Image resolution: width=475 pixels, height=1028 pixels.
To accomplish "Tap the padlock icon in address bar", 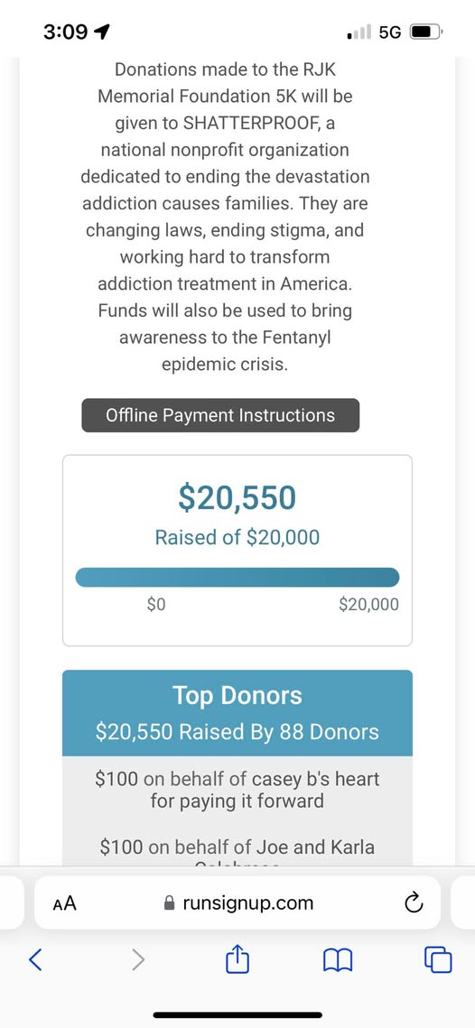I will [169, 903].
